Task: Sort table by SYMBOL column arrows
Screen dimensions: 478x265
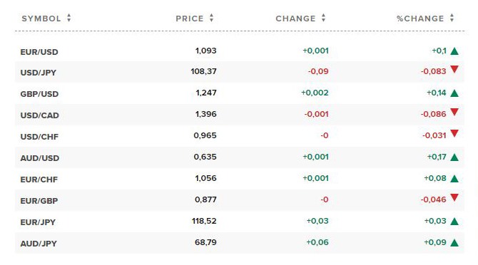Action: 69,18
